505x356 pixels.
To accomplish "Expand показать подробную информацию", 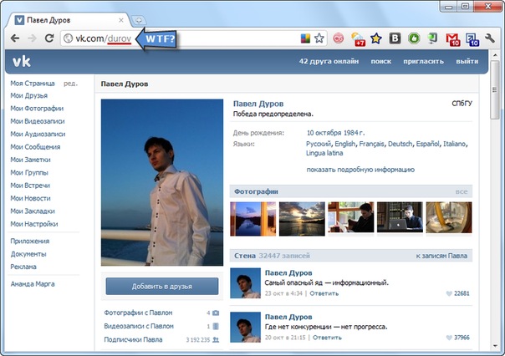I will (360, 170).
